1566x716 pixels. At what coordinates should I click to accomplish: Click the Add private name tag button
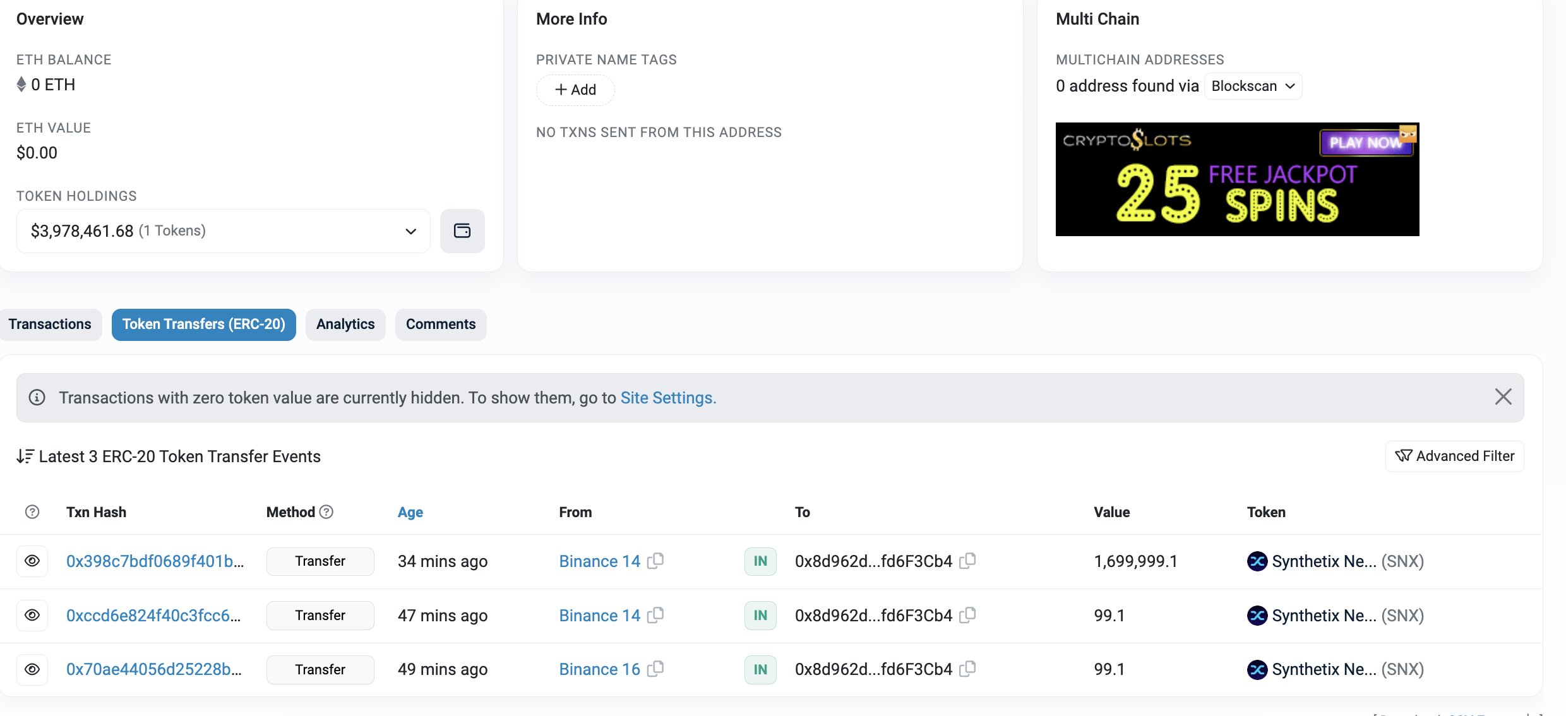tap(575, 90)
